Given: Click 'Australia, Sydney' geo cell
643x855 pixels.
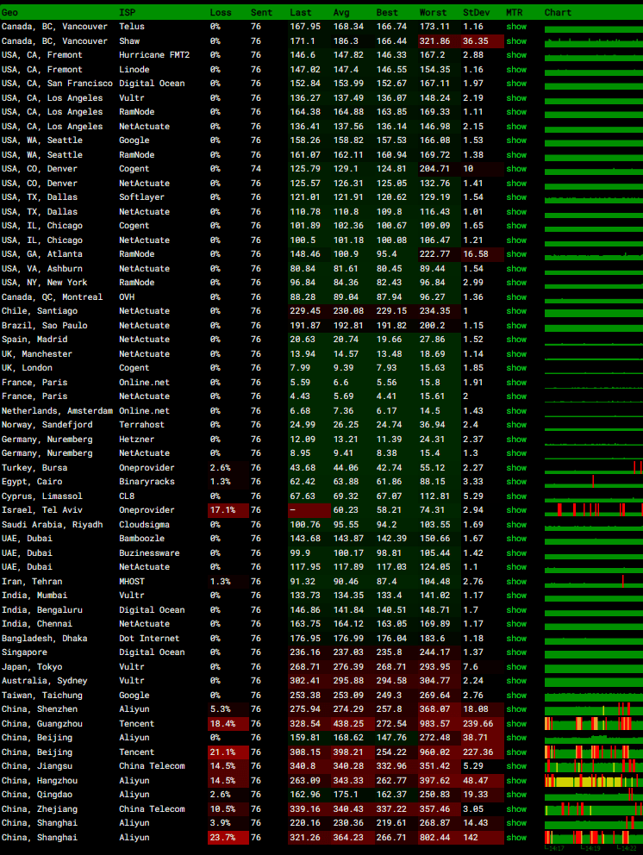Looking at the screenshot, I should point(45,681).
